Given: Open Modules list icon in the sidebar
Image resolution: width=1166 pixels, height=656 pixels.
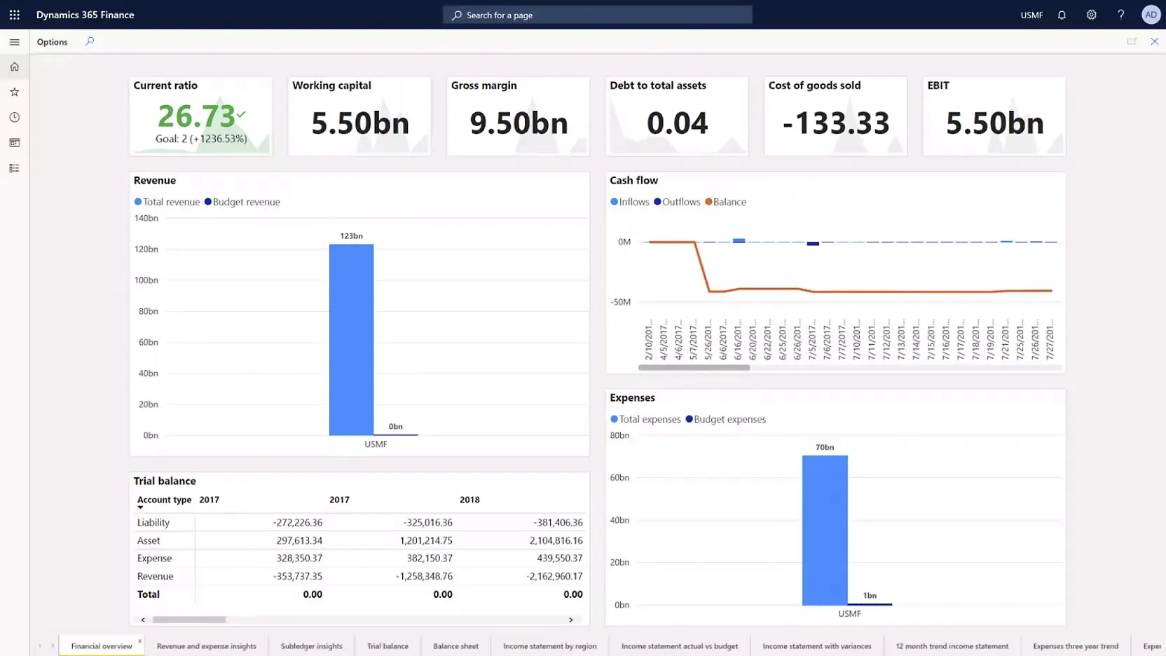Looking at the screenshot, I should tap(14, 168).
